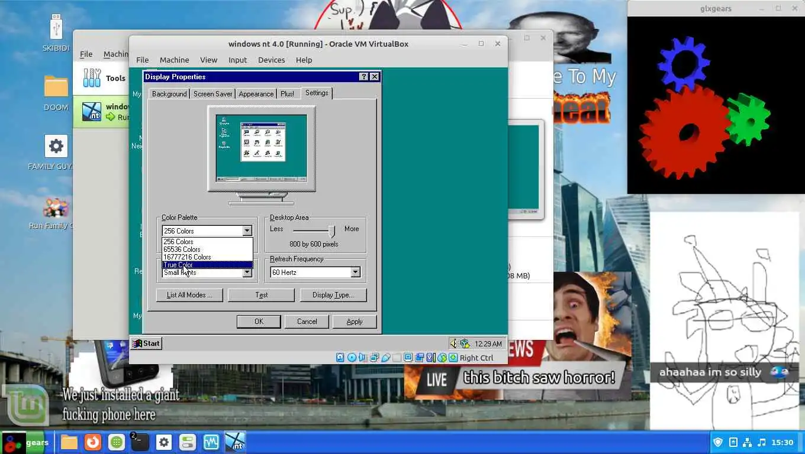This screenshot has width=805, height=454.
Task: Click the removable drives eject tray icon
Action: [733, 442]
